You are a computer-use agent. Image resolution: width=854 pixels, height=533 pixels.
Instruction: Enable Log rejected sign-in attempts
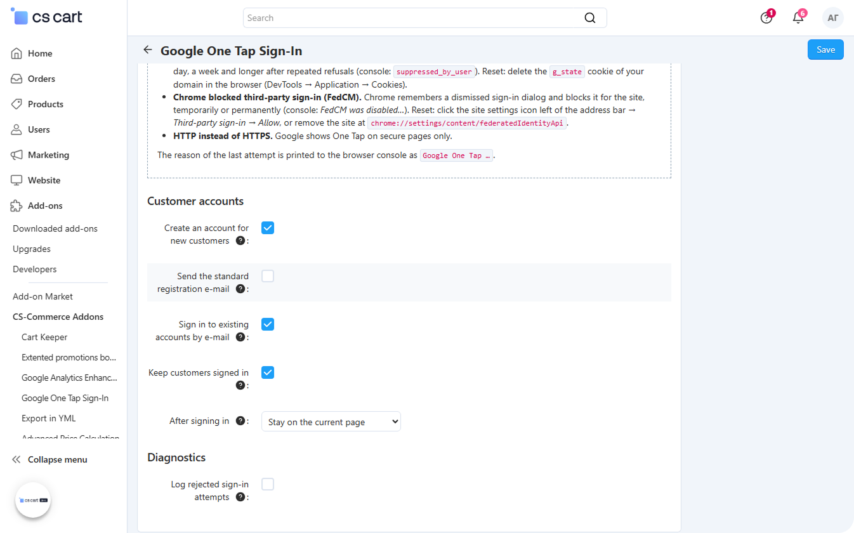tap(268, 484)
